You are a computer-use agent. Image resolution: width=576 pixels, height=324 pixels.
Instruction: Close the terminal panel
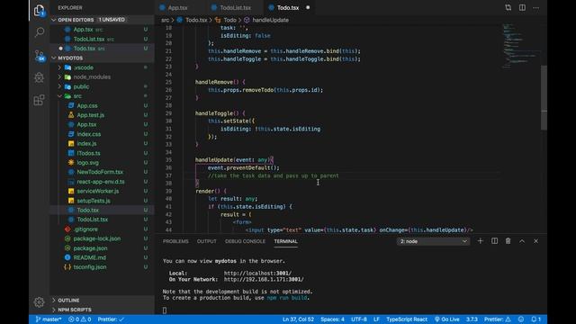(536, 241)
